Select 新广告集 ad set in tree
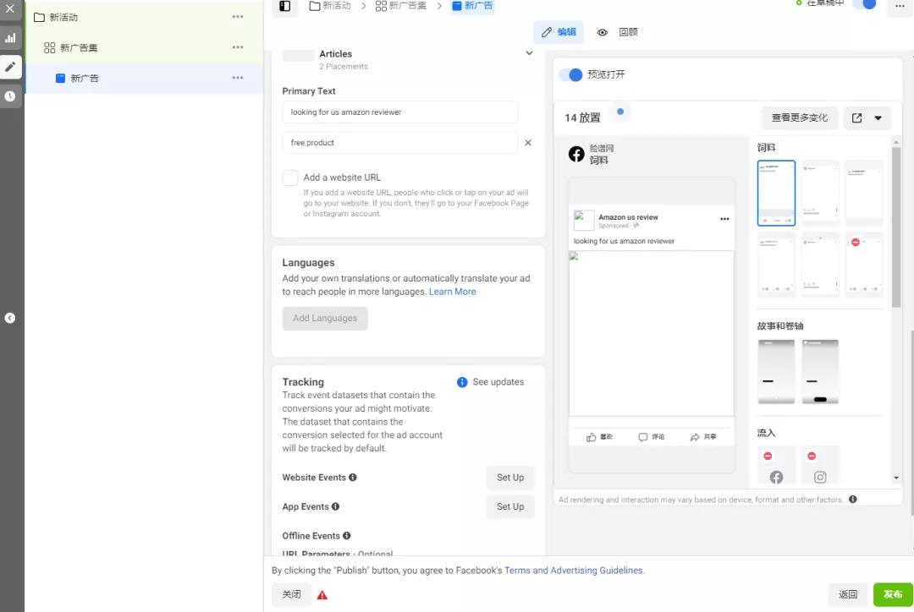 [x=71, y=47]
